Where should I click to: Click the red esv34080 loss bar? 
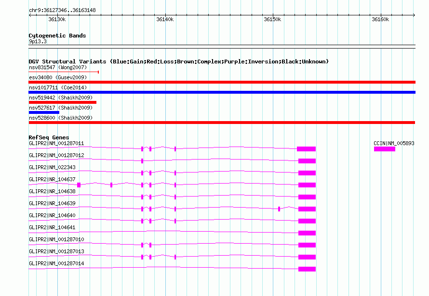[x=222, y=82]
